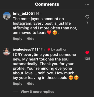Hide bris_tol2001's comment
This screenshot has width=94, height=97.
(31, 39)
